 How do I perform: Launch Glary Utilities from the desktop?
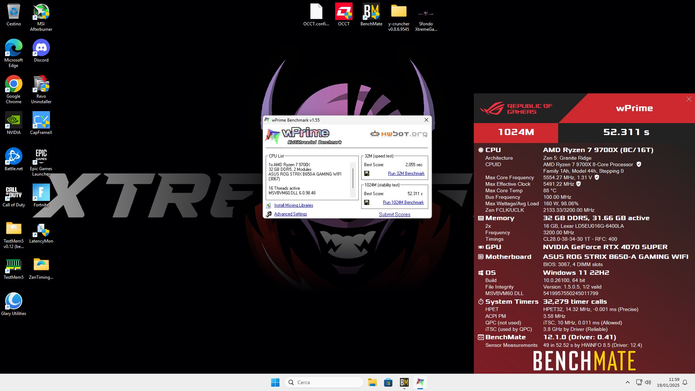pyautogui.click(x=13, y=304)
